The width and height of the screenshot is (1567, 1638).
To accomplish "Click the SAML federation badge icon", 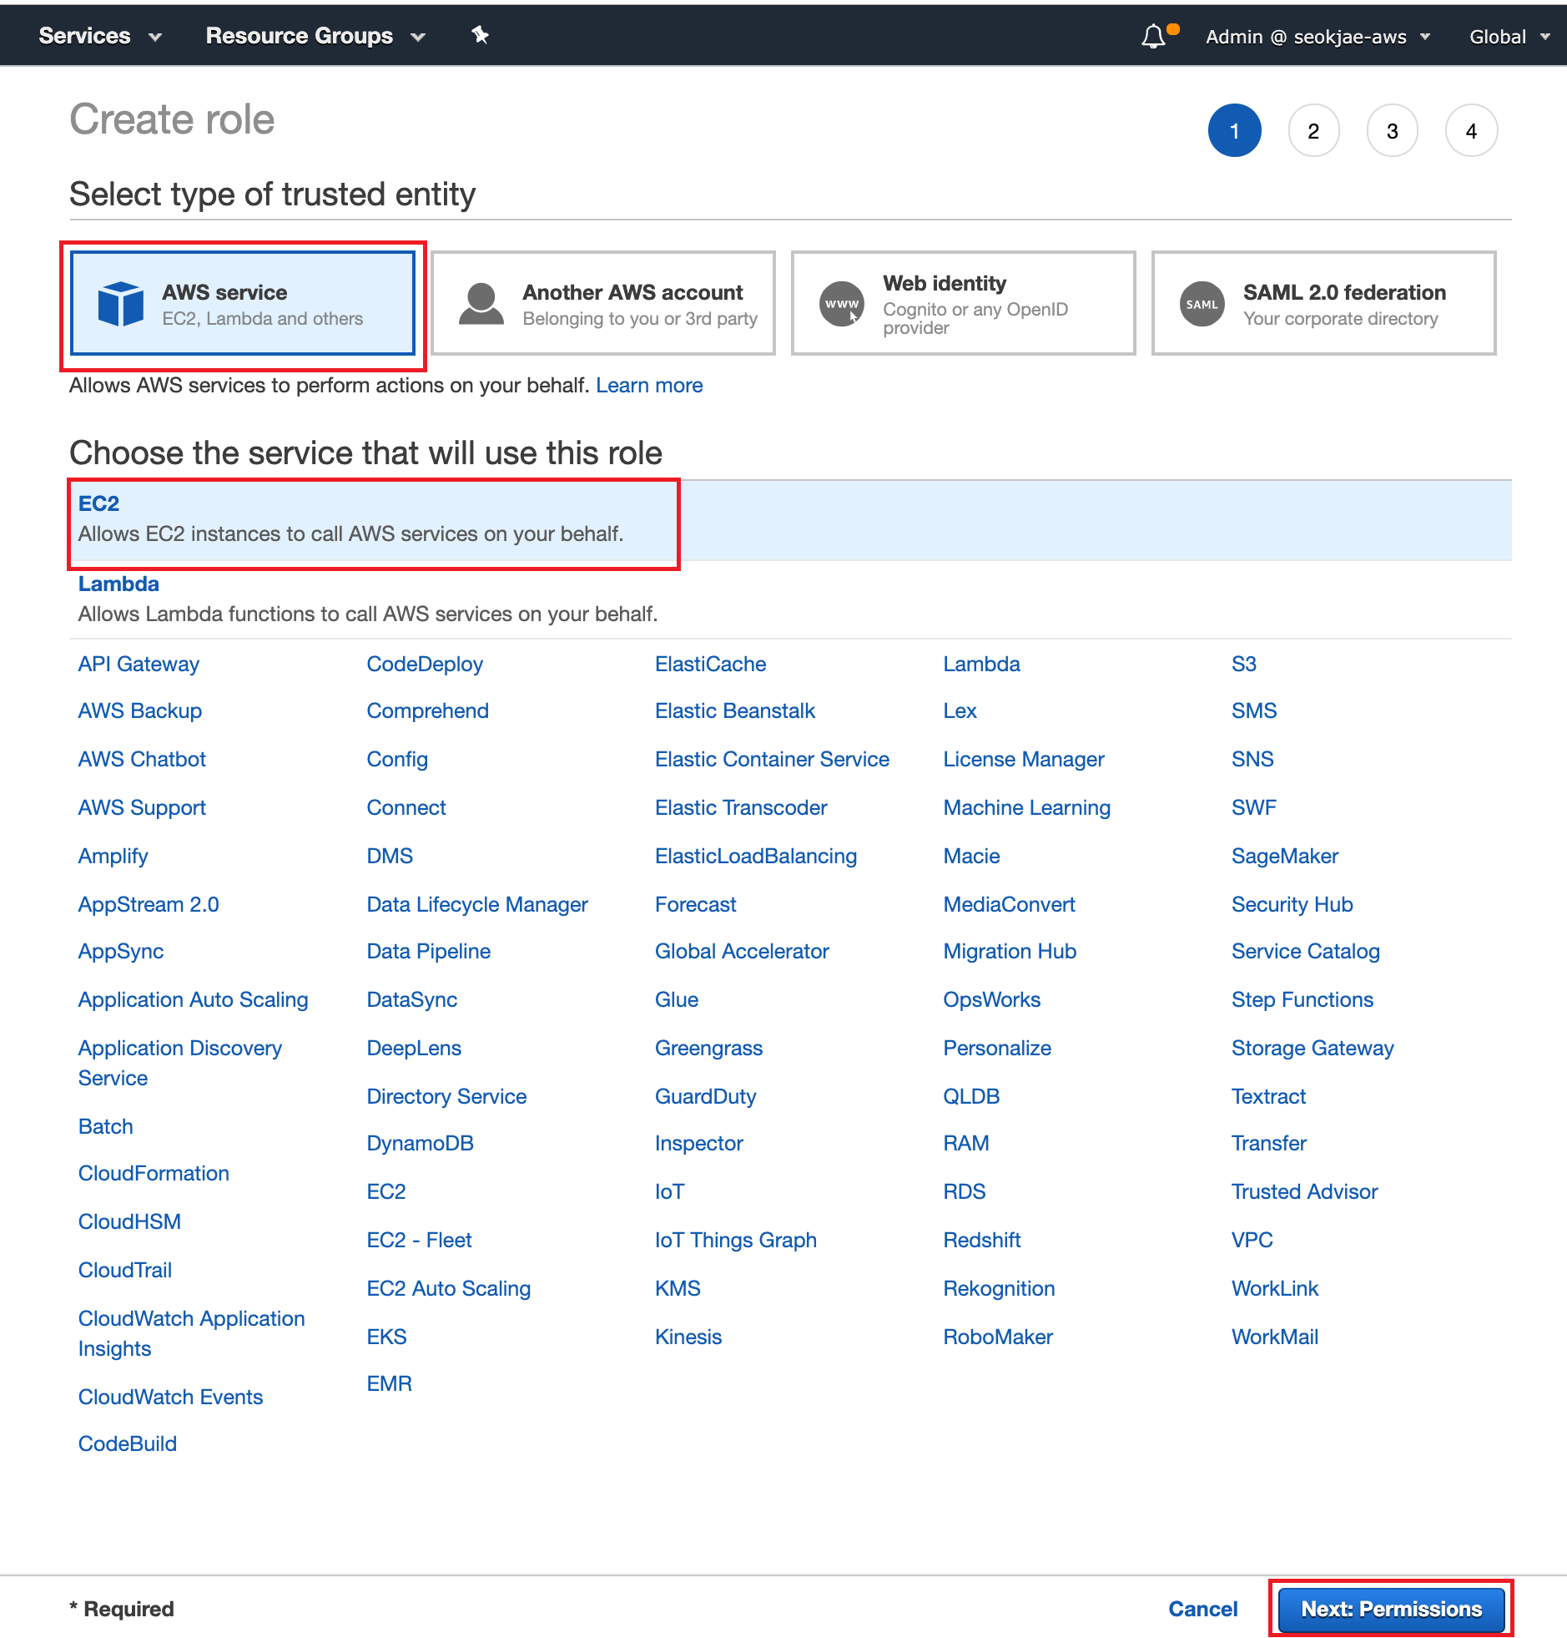I will click(1202, 304).
